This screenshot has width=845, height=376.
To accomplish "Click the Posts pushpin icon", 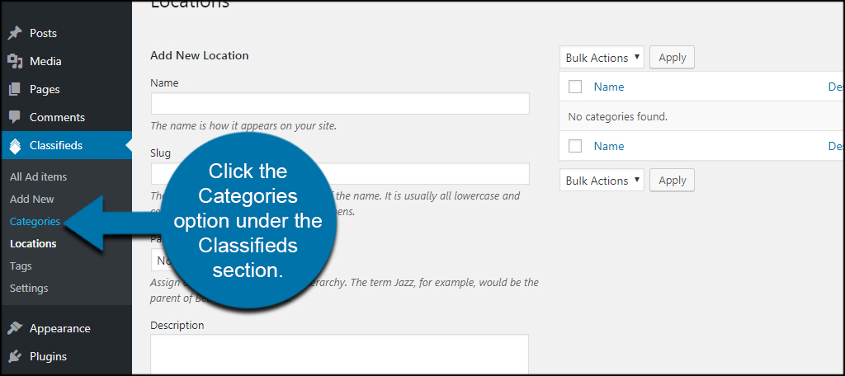I will coord(15,34).
